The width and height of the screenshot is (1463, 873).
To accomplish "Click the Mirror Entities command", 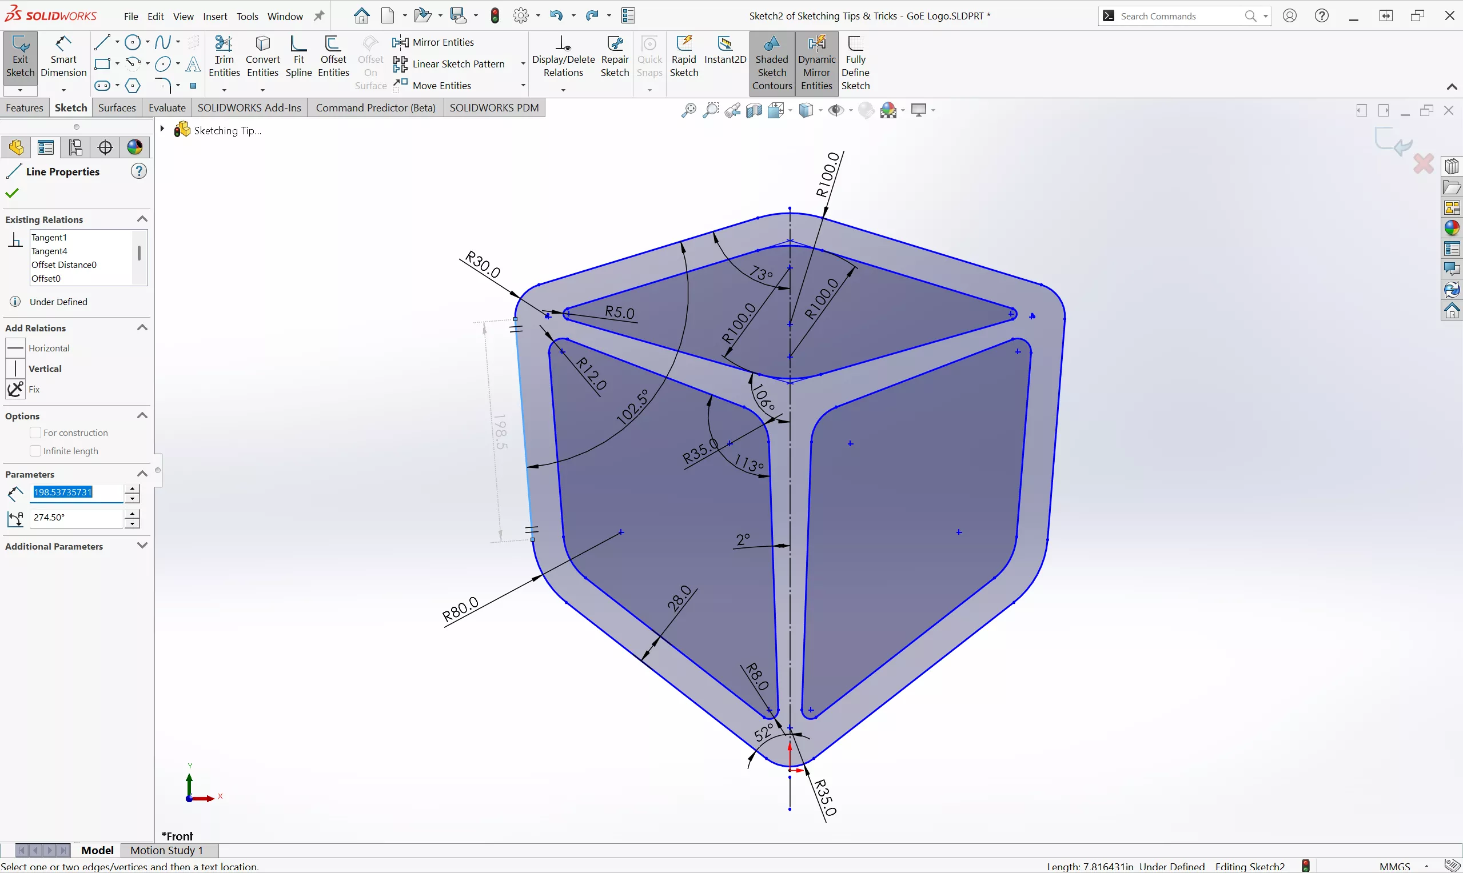I will (433, 42).
